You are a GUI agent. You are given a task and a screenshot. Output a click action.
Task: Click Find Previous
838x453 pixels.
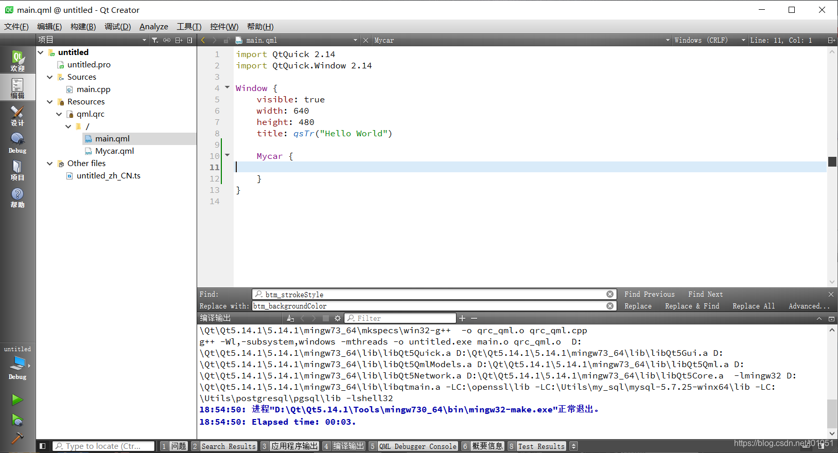(650, 294)
